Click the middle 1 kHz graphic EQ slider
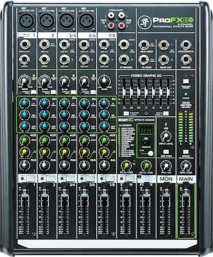The height and width of the screenshot is (257, 213). tap(146, 92)
